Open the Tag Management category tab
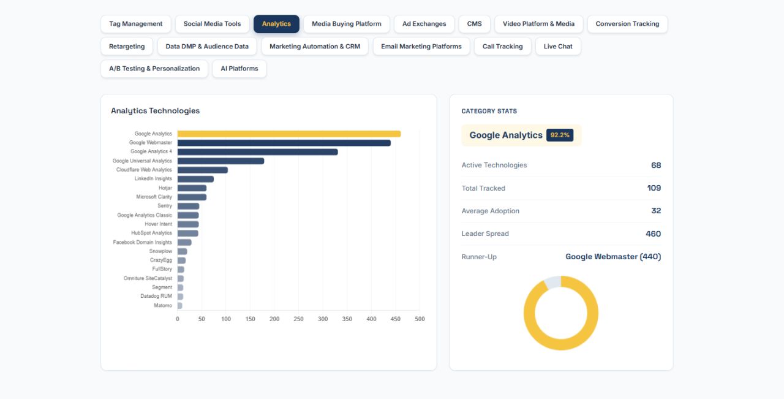The height and width of the screenshot is (399, 784). click(135, 24)
